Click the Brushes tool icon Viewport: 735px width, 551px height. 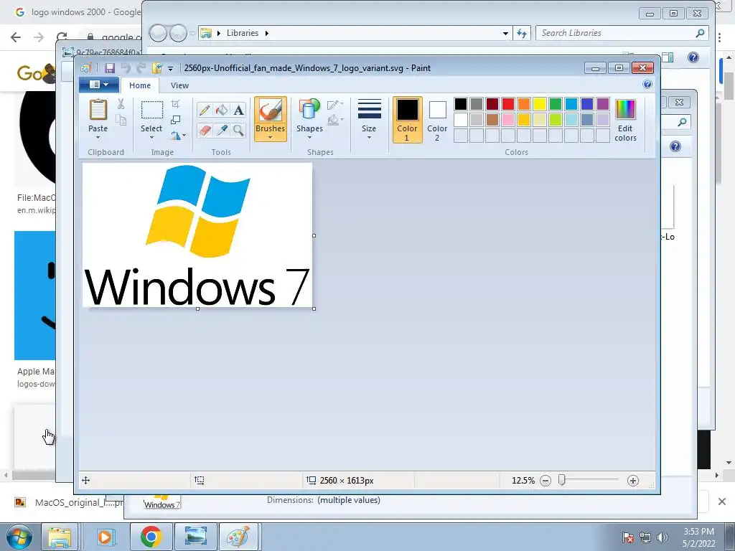coord(271,110)
